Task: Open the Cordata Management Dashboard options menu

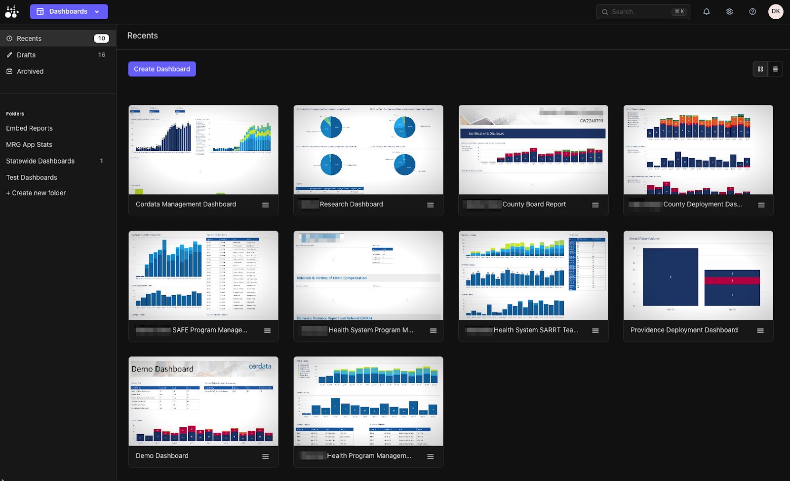Action: coord(266,205)
